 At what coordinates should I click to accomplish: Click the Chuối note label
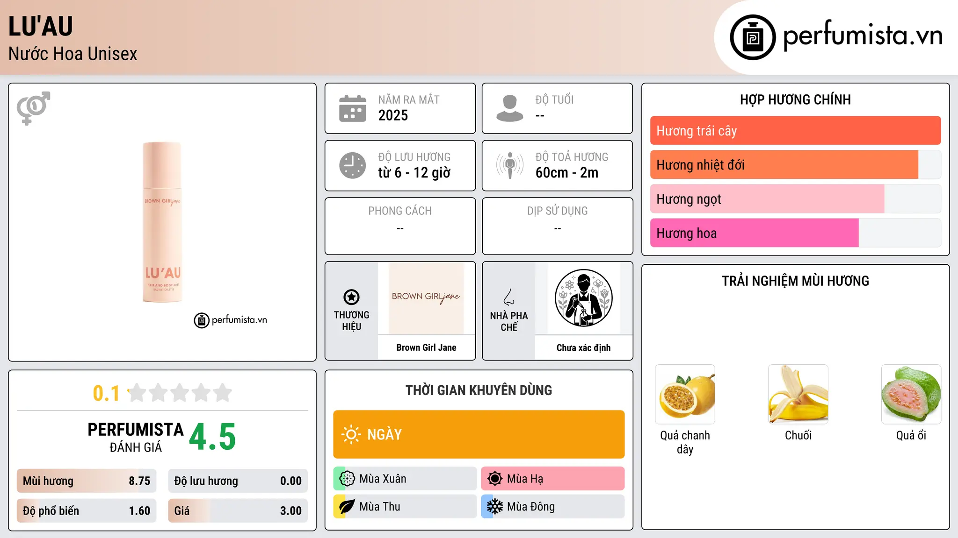click(798, 435)
